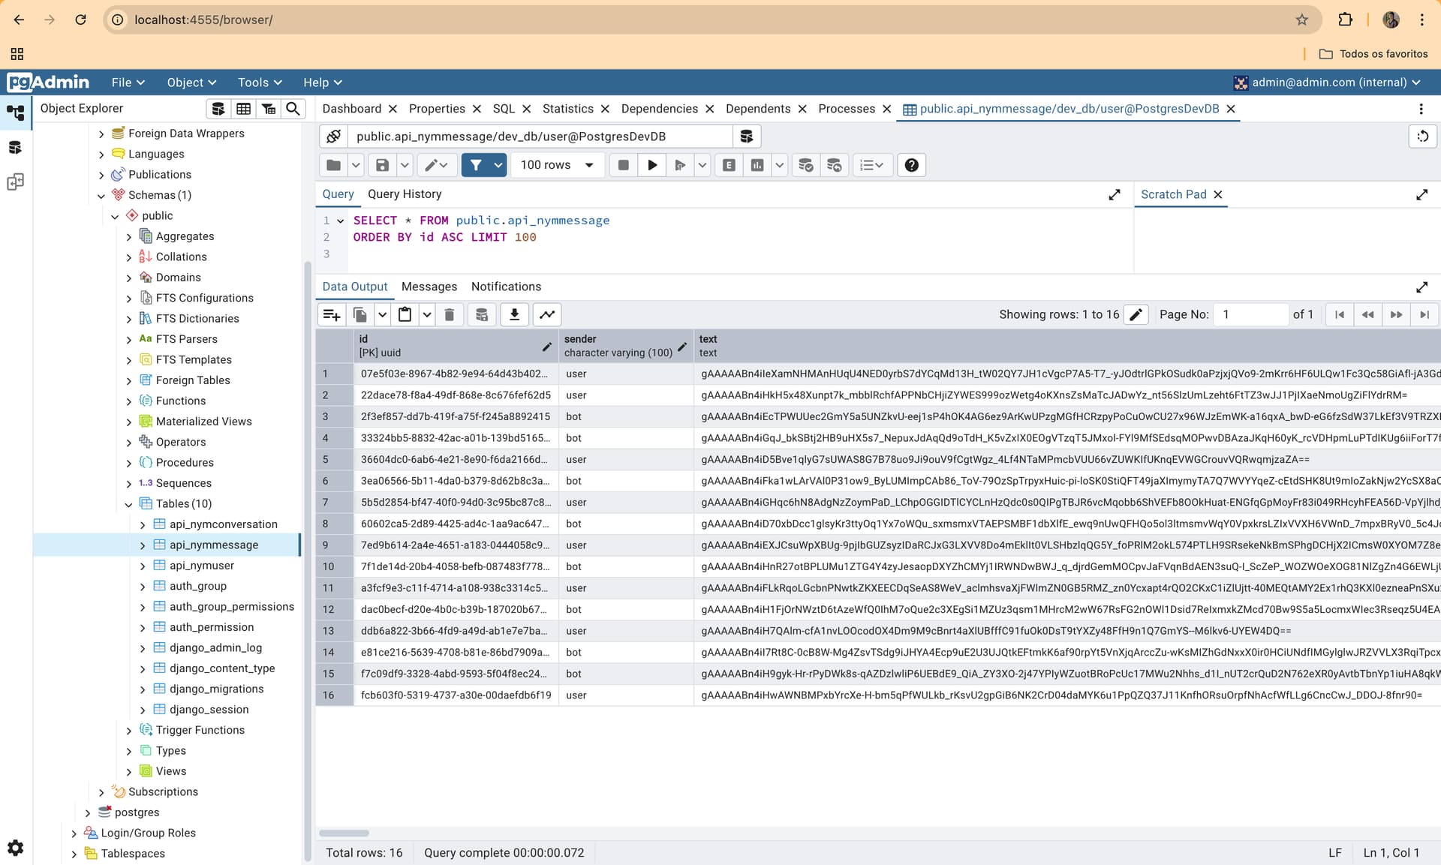Open the Tools menu
Viewport: 1441px width, 865px height.
click(x=260, y=83)
